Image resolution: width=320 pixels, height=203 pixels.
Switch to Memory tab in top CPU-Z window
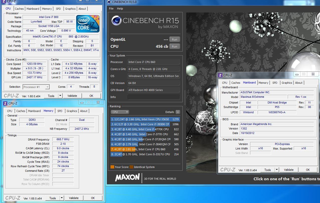(47, 9)
